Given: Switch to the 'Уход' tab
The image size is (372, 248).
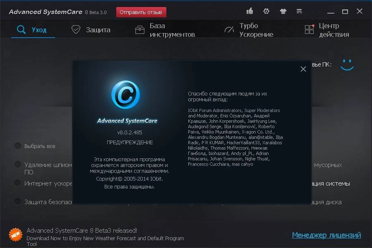Looking at the screenshot, I should click(x=33, y=30).
